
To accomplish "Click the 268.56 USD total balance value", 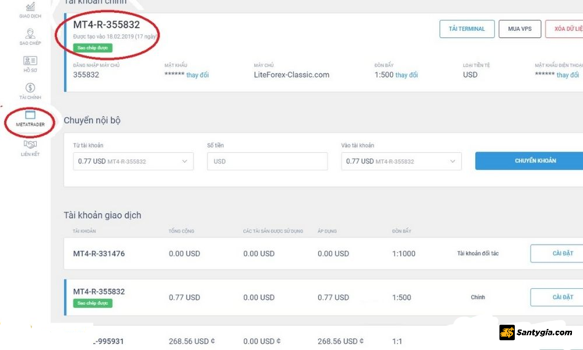I will (191, 341).
